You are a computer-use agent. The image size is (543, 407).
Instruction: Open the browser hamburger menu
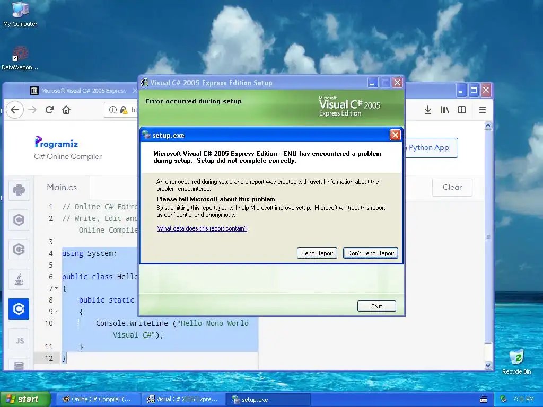pyautogui.click(x=483, y=110)
